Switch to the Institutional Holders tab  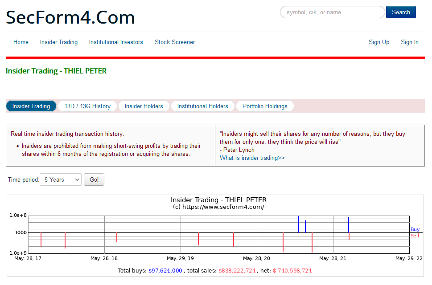coord(202,106)
